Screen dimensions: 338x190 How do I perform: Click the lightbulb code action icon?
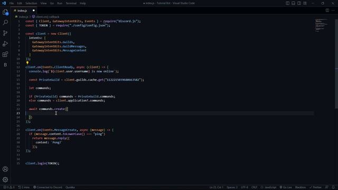tap(27, 63)
